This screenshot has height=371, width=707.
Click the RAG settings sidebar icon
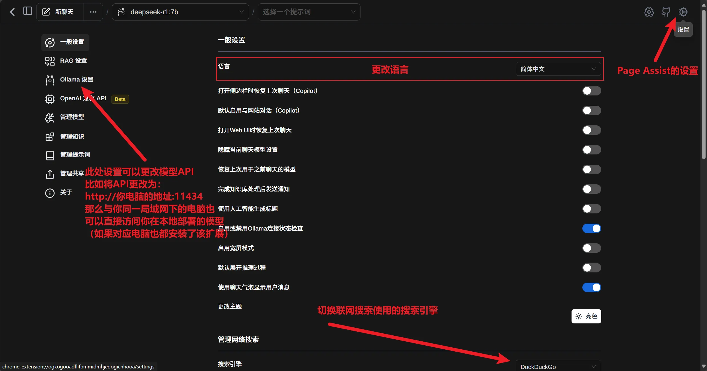(x=50, y=61)
